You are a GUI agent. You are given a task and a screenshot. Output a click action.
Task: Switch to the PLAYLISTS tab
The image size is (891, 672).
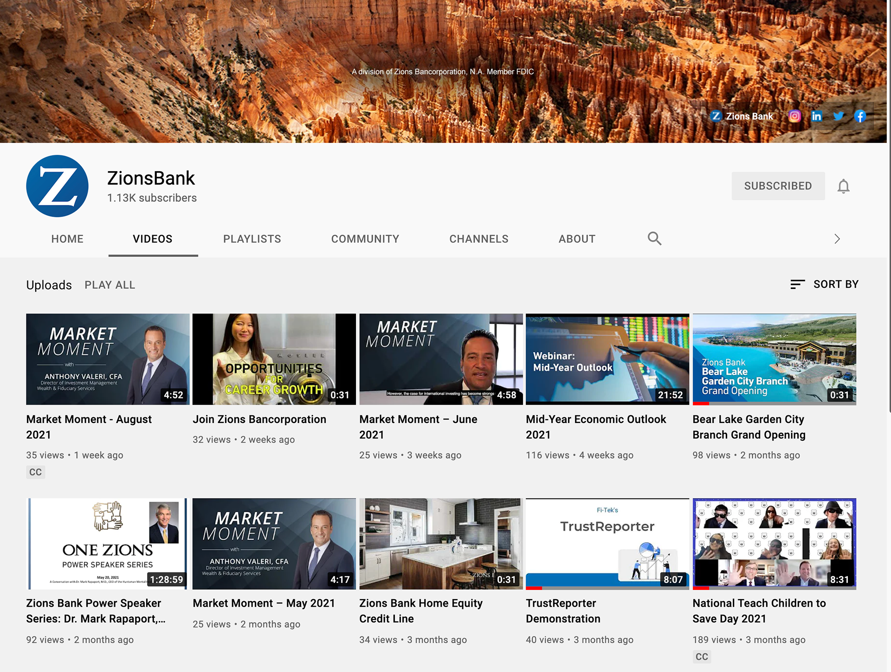pos(252,239)
